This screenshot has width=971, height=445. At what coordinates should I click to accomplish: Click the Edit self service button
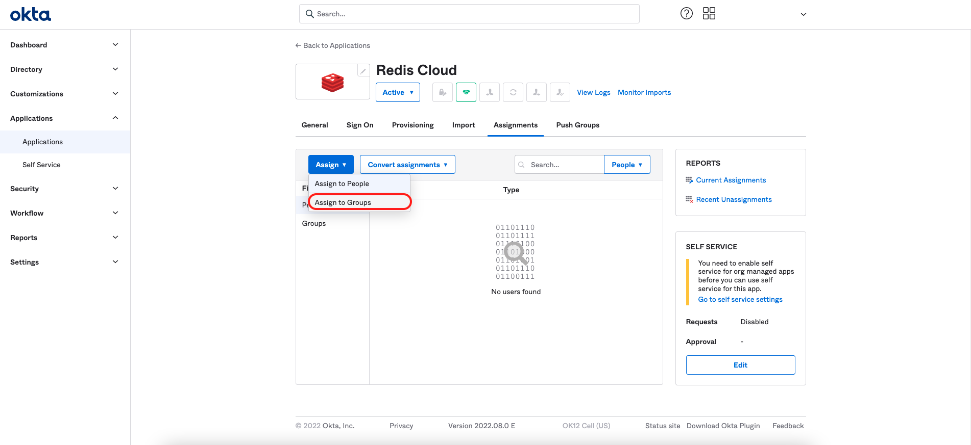(x=740, y=365)
